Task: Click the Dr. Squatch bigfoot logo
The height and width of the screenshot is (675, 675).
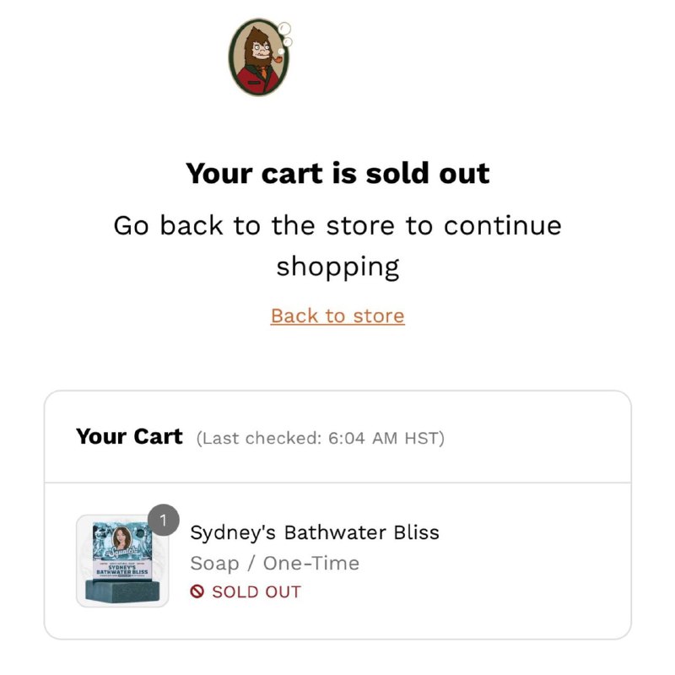Action: pyautogui.click(x=259, y=57)
